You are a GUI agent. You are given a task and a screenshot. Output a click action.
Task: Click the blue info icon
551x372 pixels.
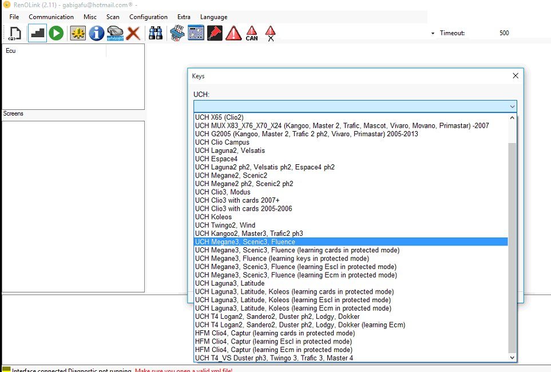(x=96, y=33)
